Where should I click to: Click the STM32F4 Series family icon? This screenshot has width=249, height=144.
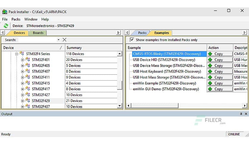pyautogui.click(x=21, y=54)
